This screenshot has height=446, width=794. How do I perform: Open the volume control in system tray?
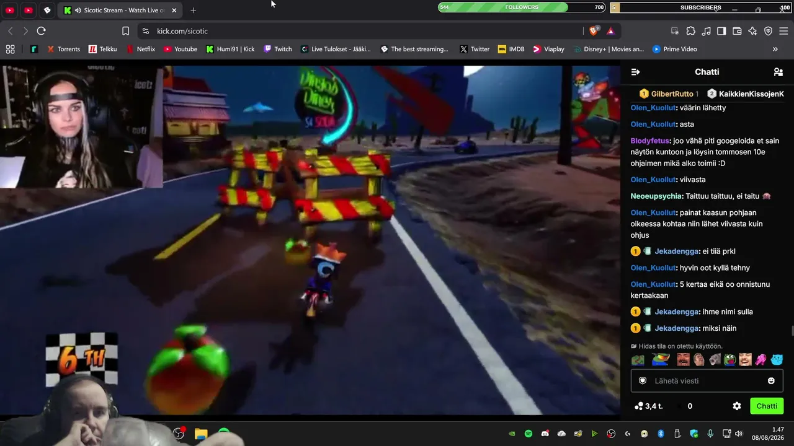[740, 434]
